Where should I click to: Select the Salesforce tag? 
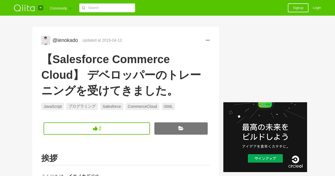coord(112,106)
